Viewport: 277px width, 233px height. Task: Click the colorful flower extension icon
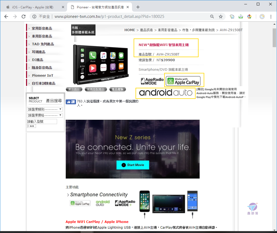coord(249,17)
